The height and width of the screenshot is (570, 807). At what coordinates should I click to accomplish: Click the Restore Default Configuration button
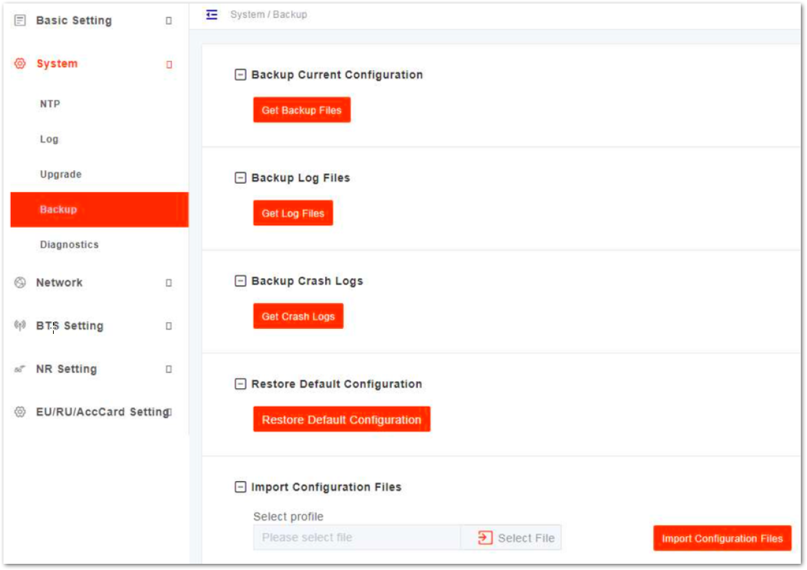click(x=342, y=419)
